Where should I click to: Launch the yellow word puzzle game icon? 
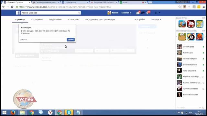(x=200, y=24)
